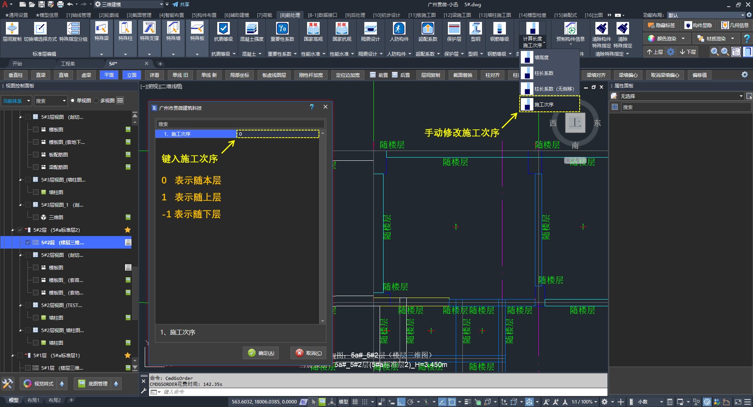Click the 截面替换 button
Viewport: 753px width, 407px height.
(x=463, y=75)
